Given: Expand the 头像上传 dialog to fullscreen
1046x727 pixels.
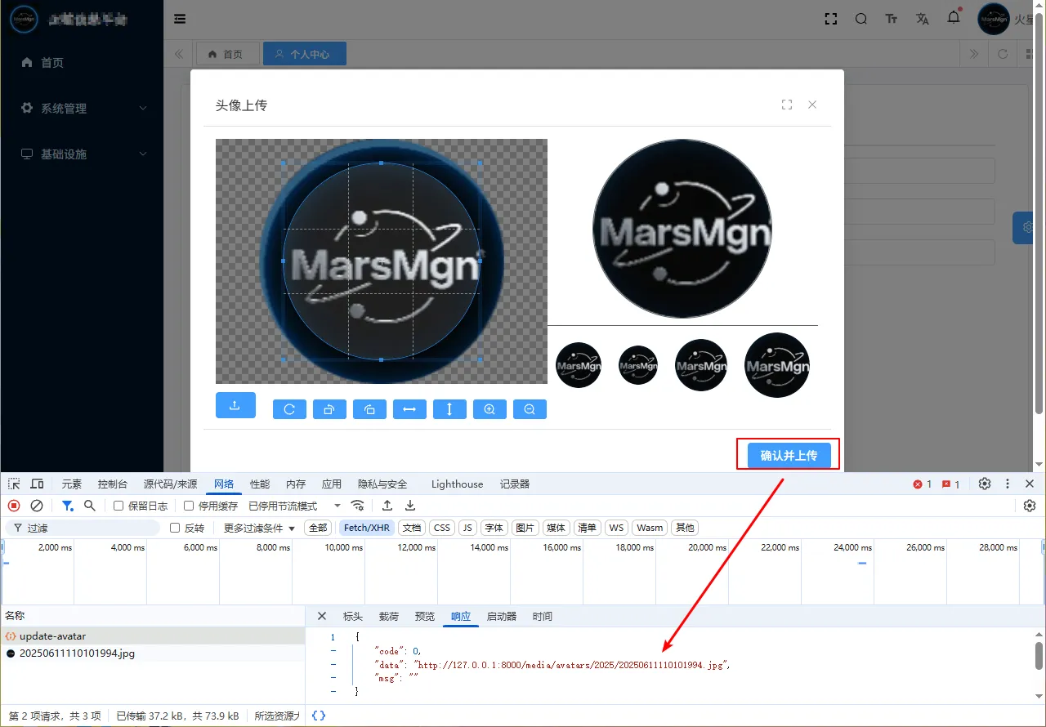Looking at the screenshot, I should [x=787, y=105].
